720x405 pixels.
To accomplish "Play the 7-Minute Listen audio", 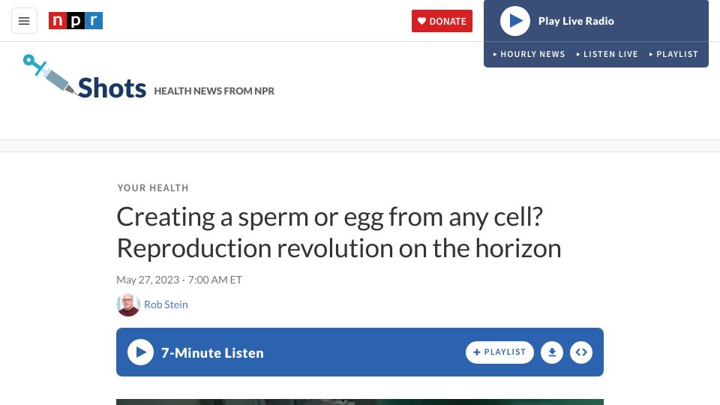I will (x=140, y=352).
